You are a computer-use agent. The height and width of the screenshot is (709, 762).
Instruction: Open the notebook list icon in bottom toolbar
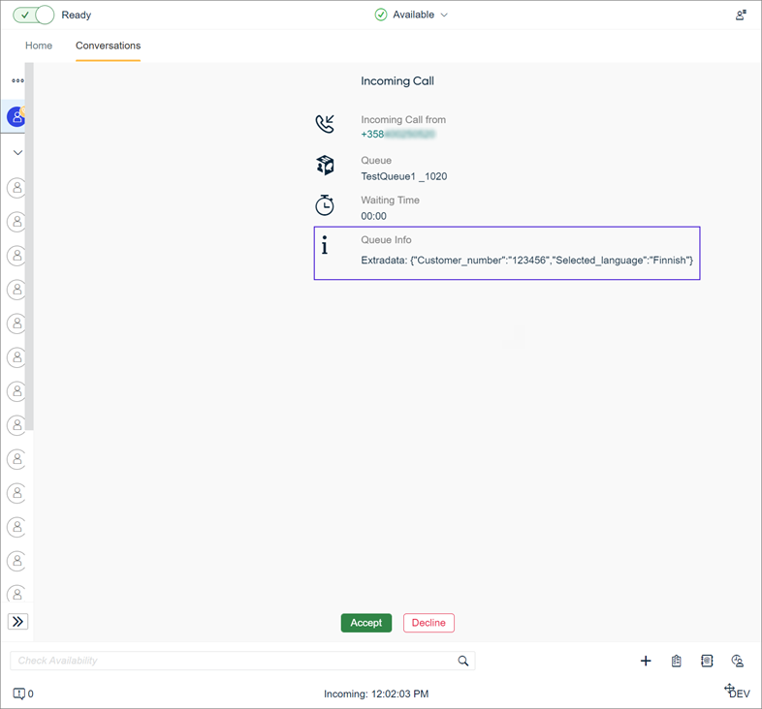coord(707,661)
